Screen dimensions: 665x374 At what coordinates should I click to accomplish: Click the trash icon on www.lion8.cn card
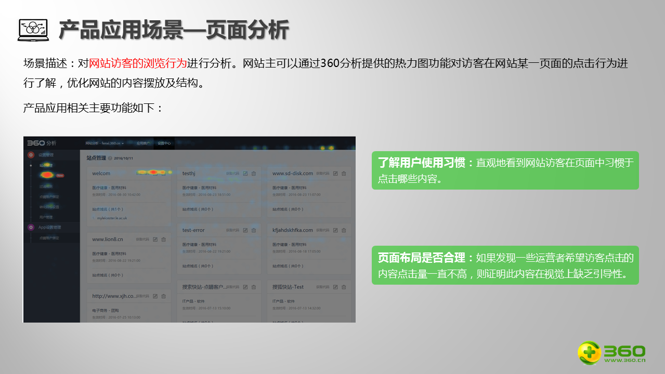163,239
